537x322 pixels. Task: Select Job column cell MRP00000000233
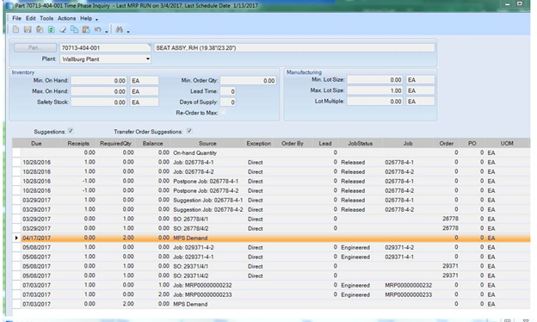coord(408,294)
